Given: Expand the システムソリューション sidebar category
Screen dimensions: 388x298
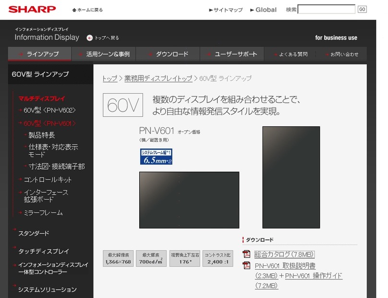Looking at the screenshot, I should click(x=47, y=289).
